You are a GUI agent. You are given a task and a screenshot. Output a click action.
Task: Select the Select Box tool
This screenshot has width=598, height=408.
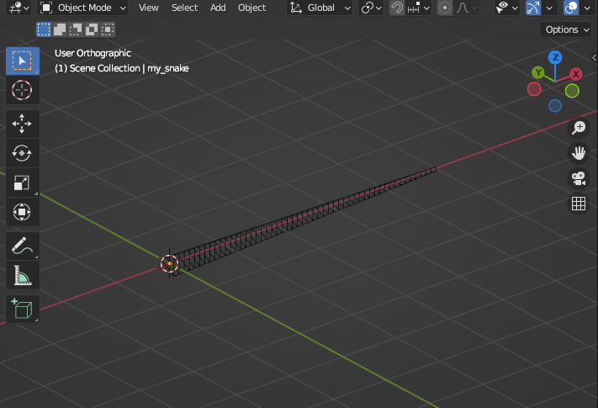pos(22,61)
